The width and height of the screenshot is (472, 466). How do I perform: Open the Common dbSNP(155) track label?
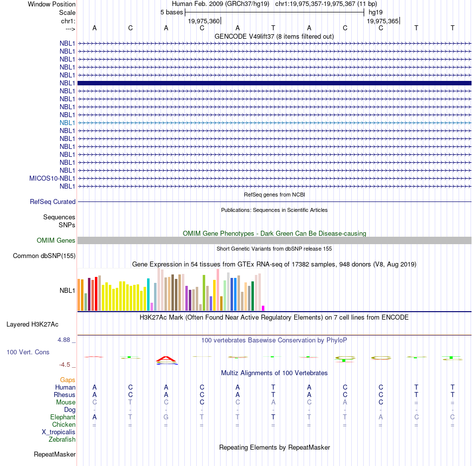(x=44, y=256)
